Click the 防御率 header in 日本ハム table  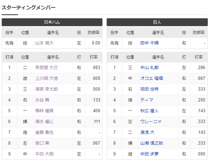point(94,33)
